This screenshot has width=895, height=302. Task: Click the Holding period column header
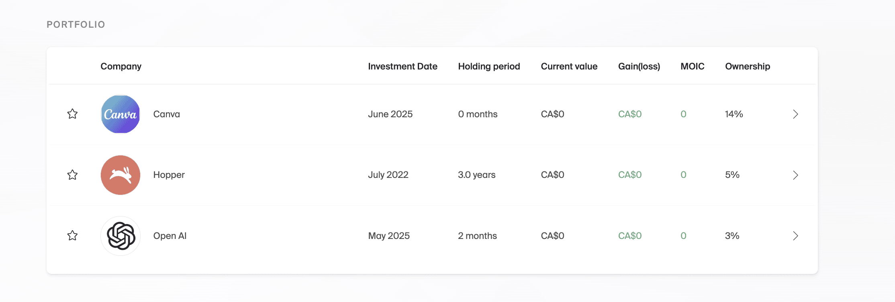point(489,66)
